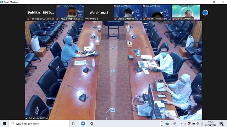This screenshot has height=127, width=227.
Task: Toggle the volume speaker tray icon
Action: 198,123
